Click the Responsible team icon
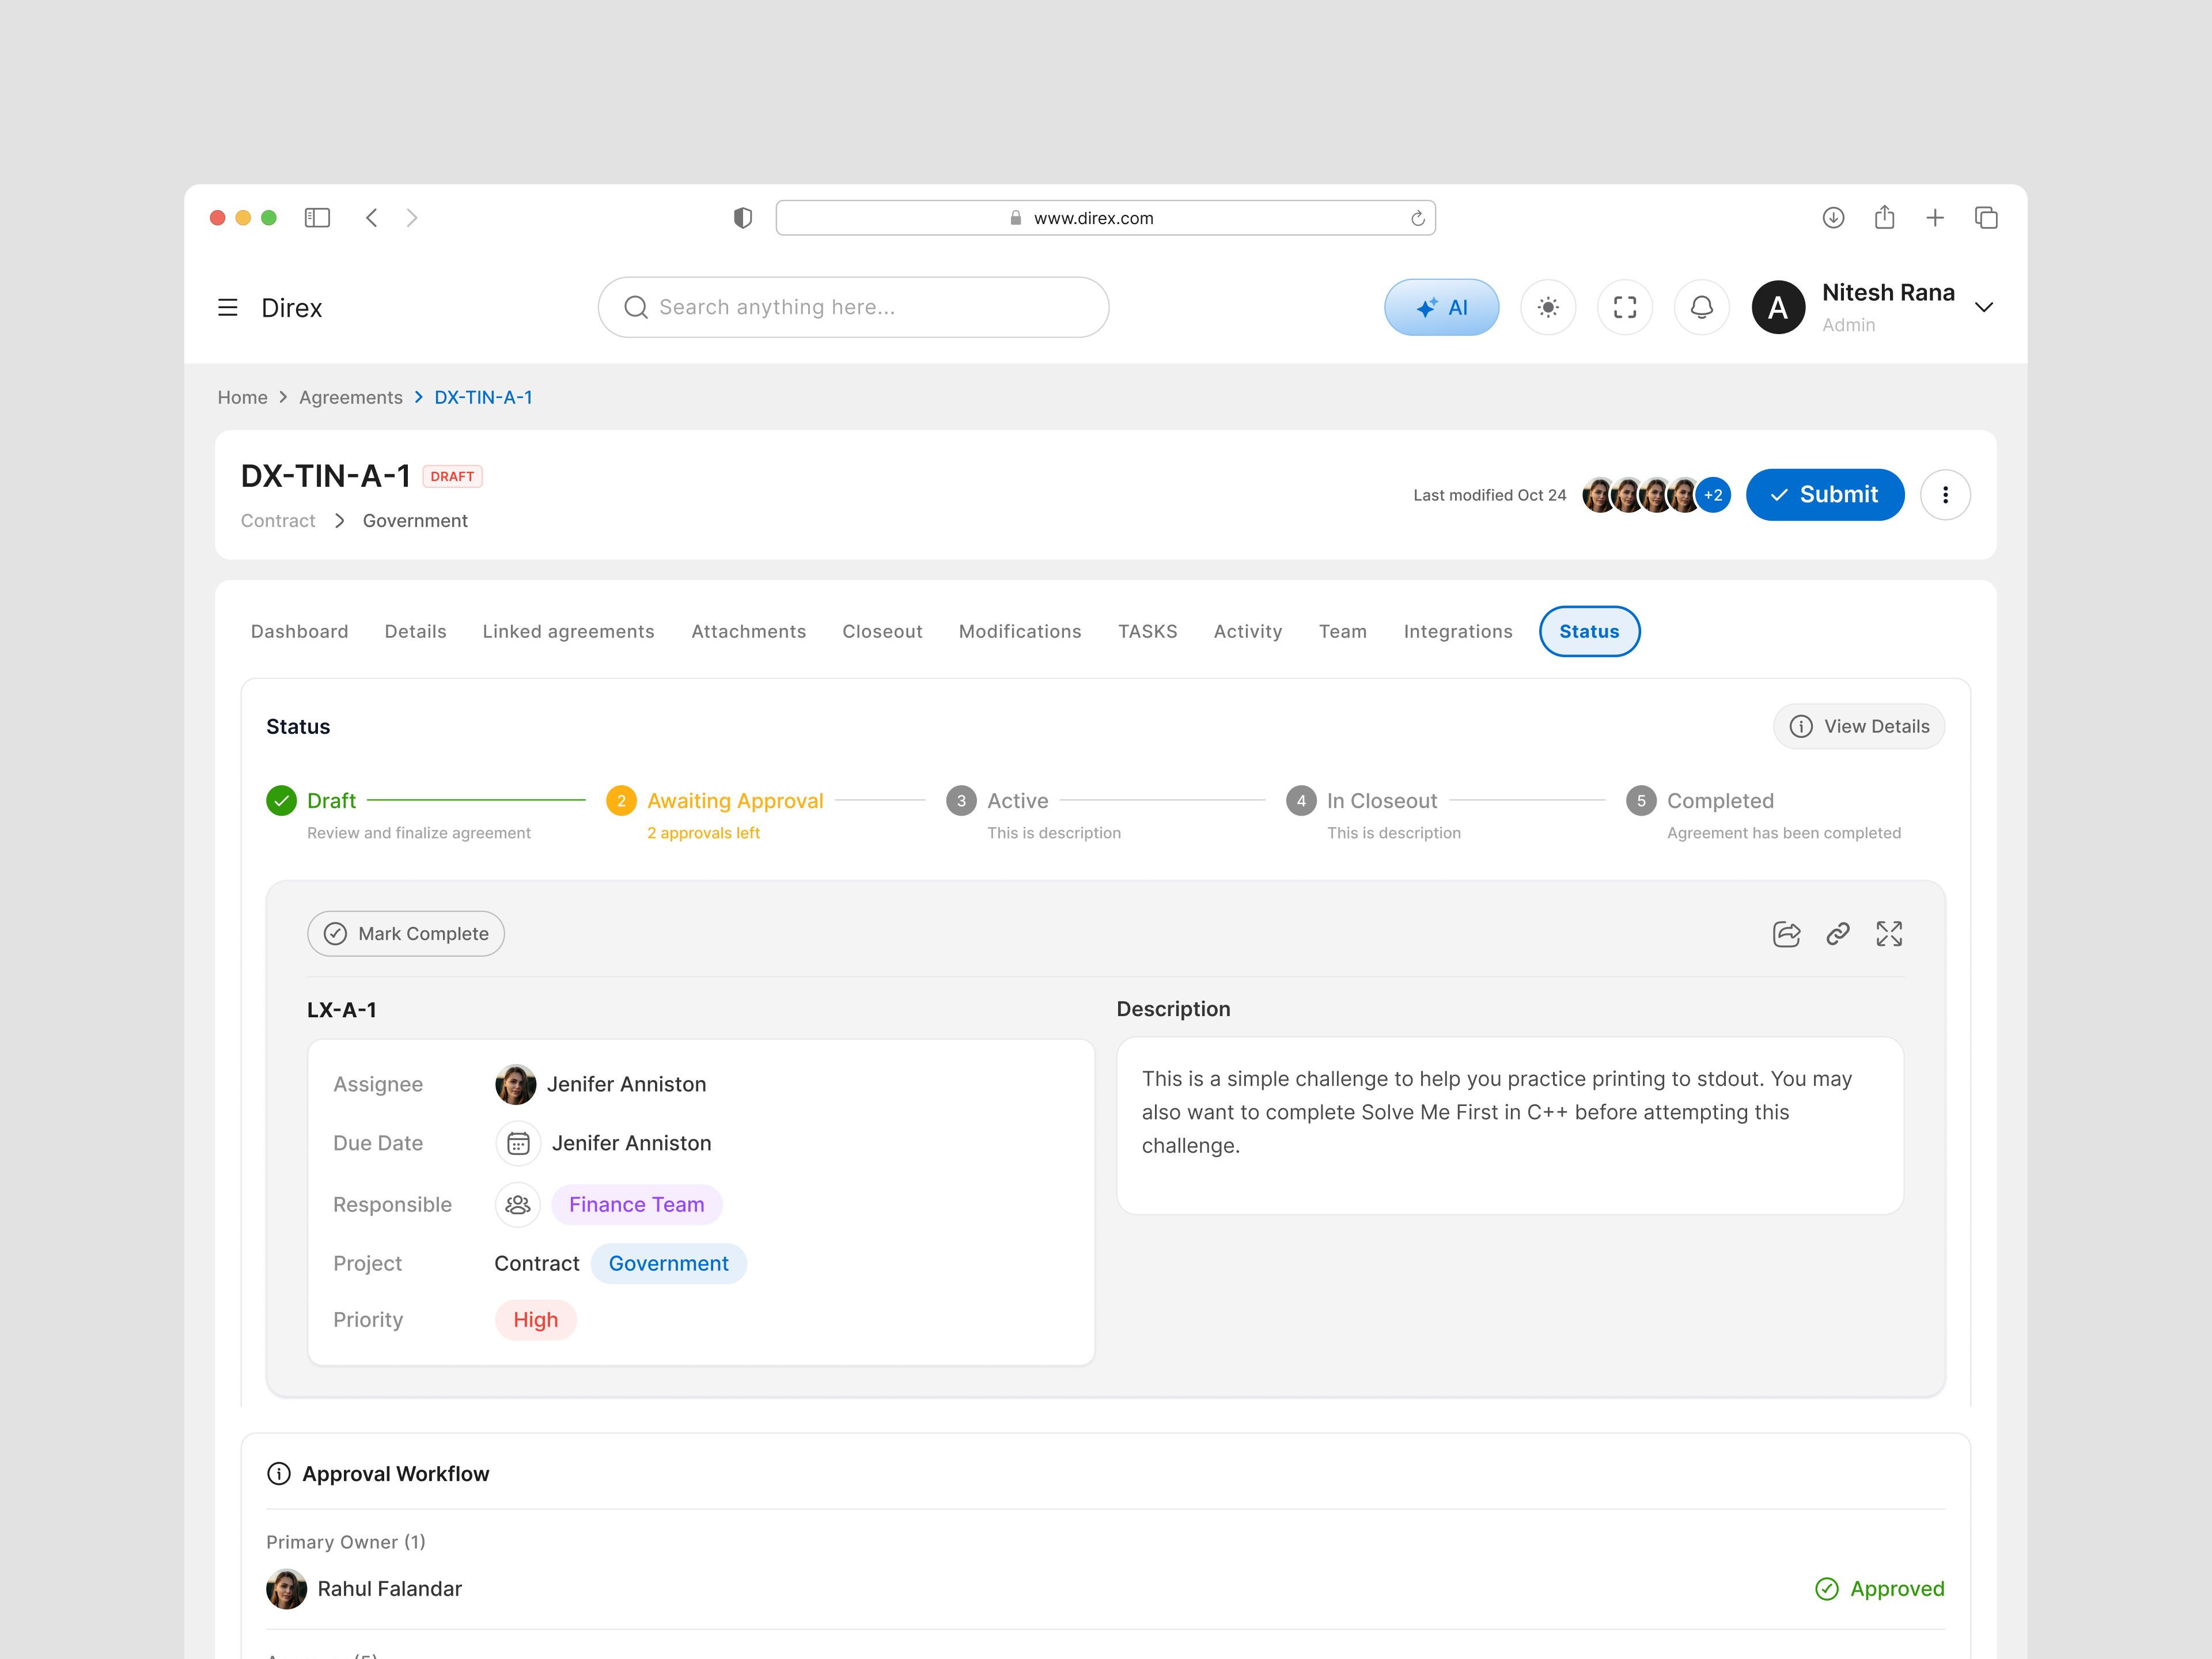 pyautogui.click(x=518, y=1205)
